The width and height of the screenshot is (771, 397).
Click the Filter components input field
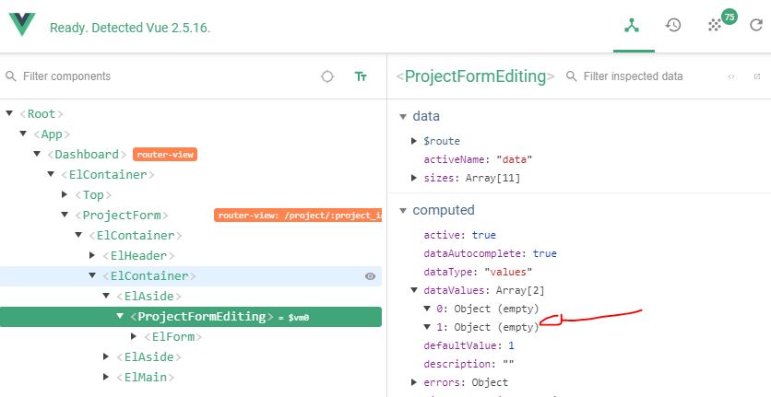157,76
